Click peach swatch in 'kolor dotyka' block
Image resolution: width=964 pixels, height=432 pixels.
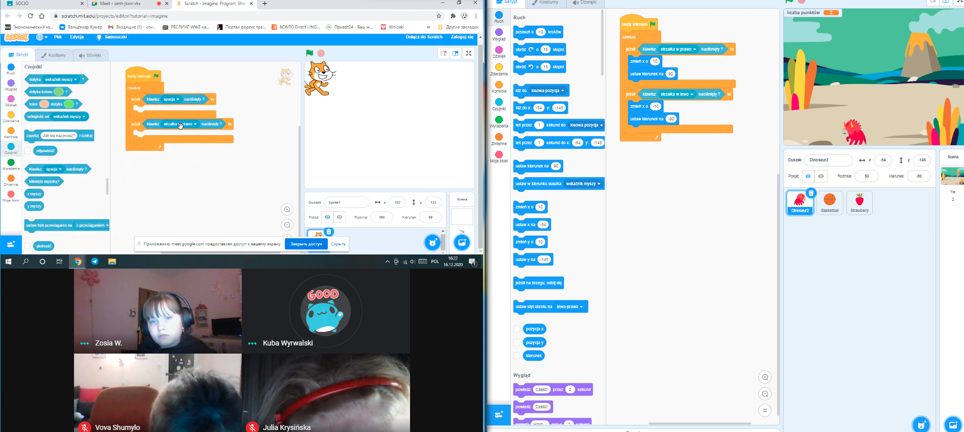44,104
